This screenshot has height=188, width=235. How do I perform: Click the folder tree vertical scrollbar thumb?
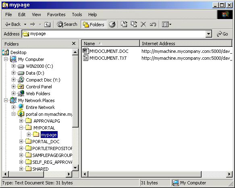75,91
